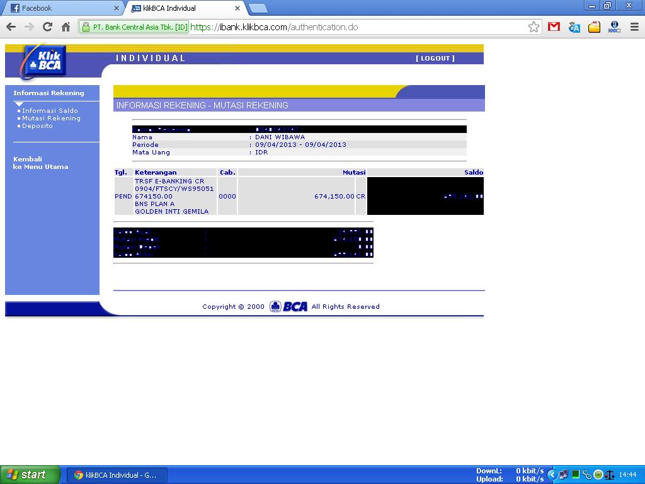Open the Gmail extension icon
This screenshot has height=484, width=645.
pos(554,27)
